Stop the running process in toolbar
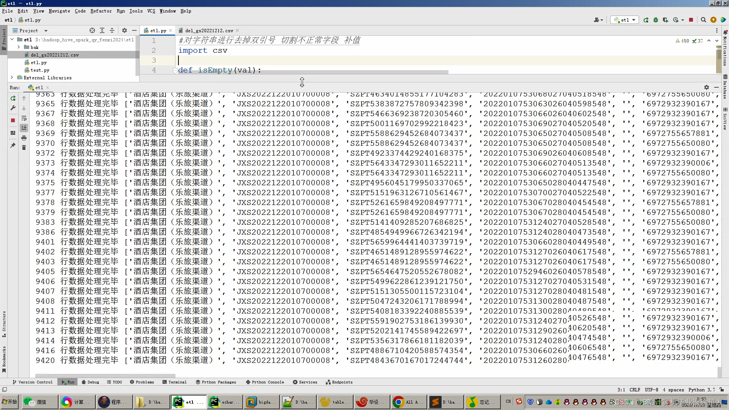 pos(691,20)
